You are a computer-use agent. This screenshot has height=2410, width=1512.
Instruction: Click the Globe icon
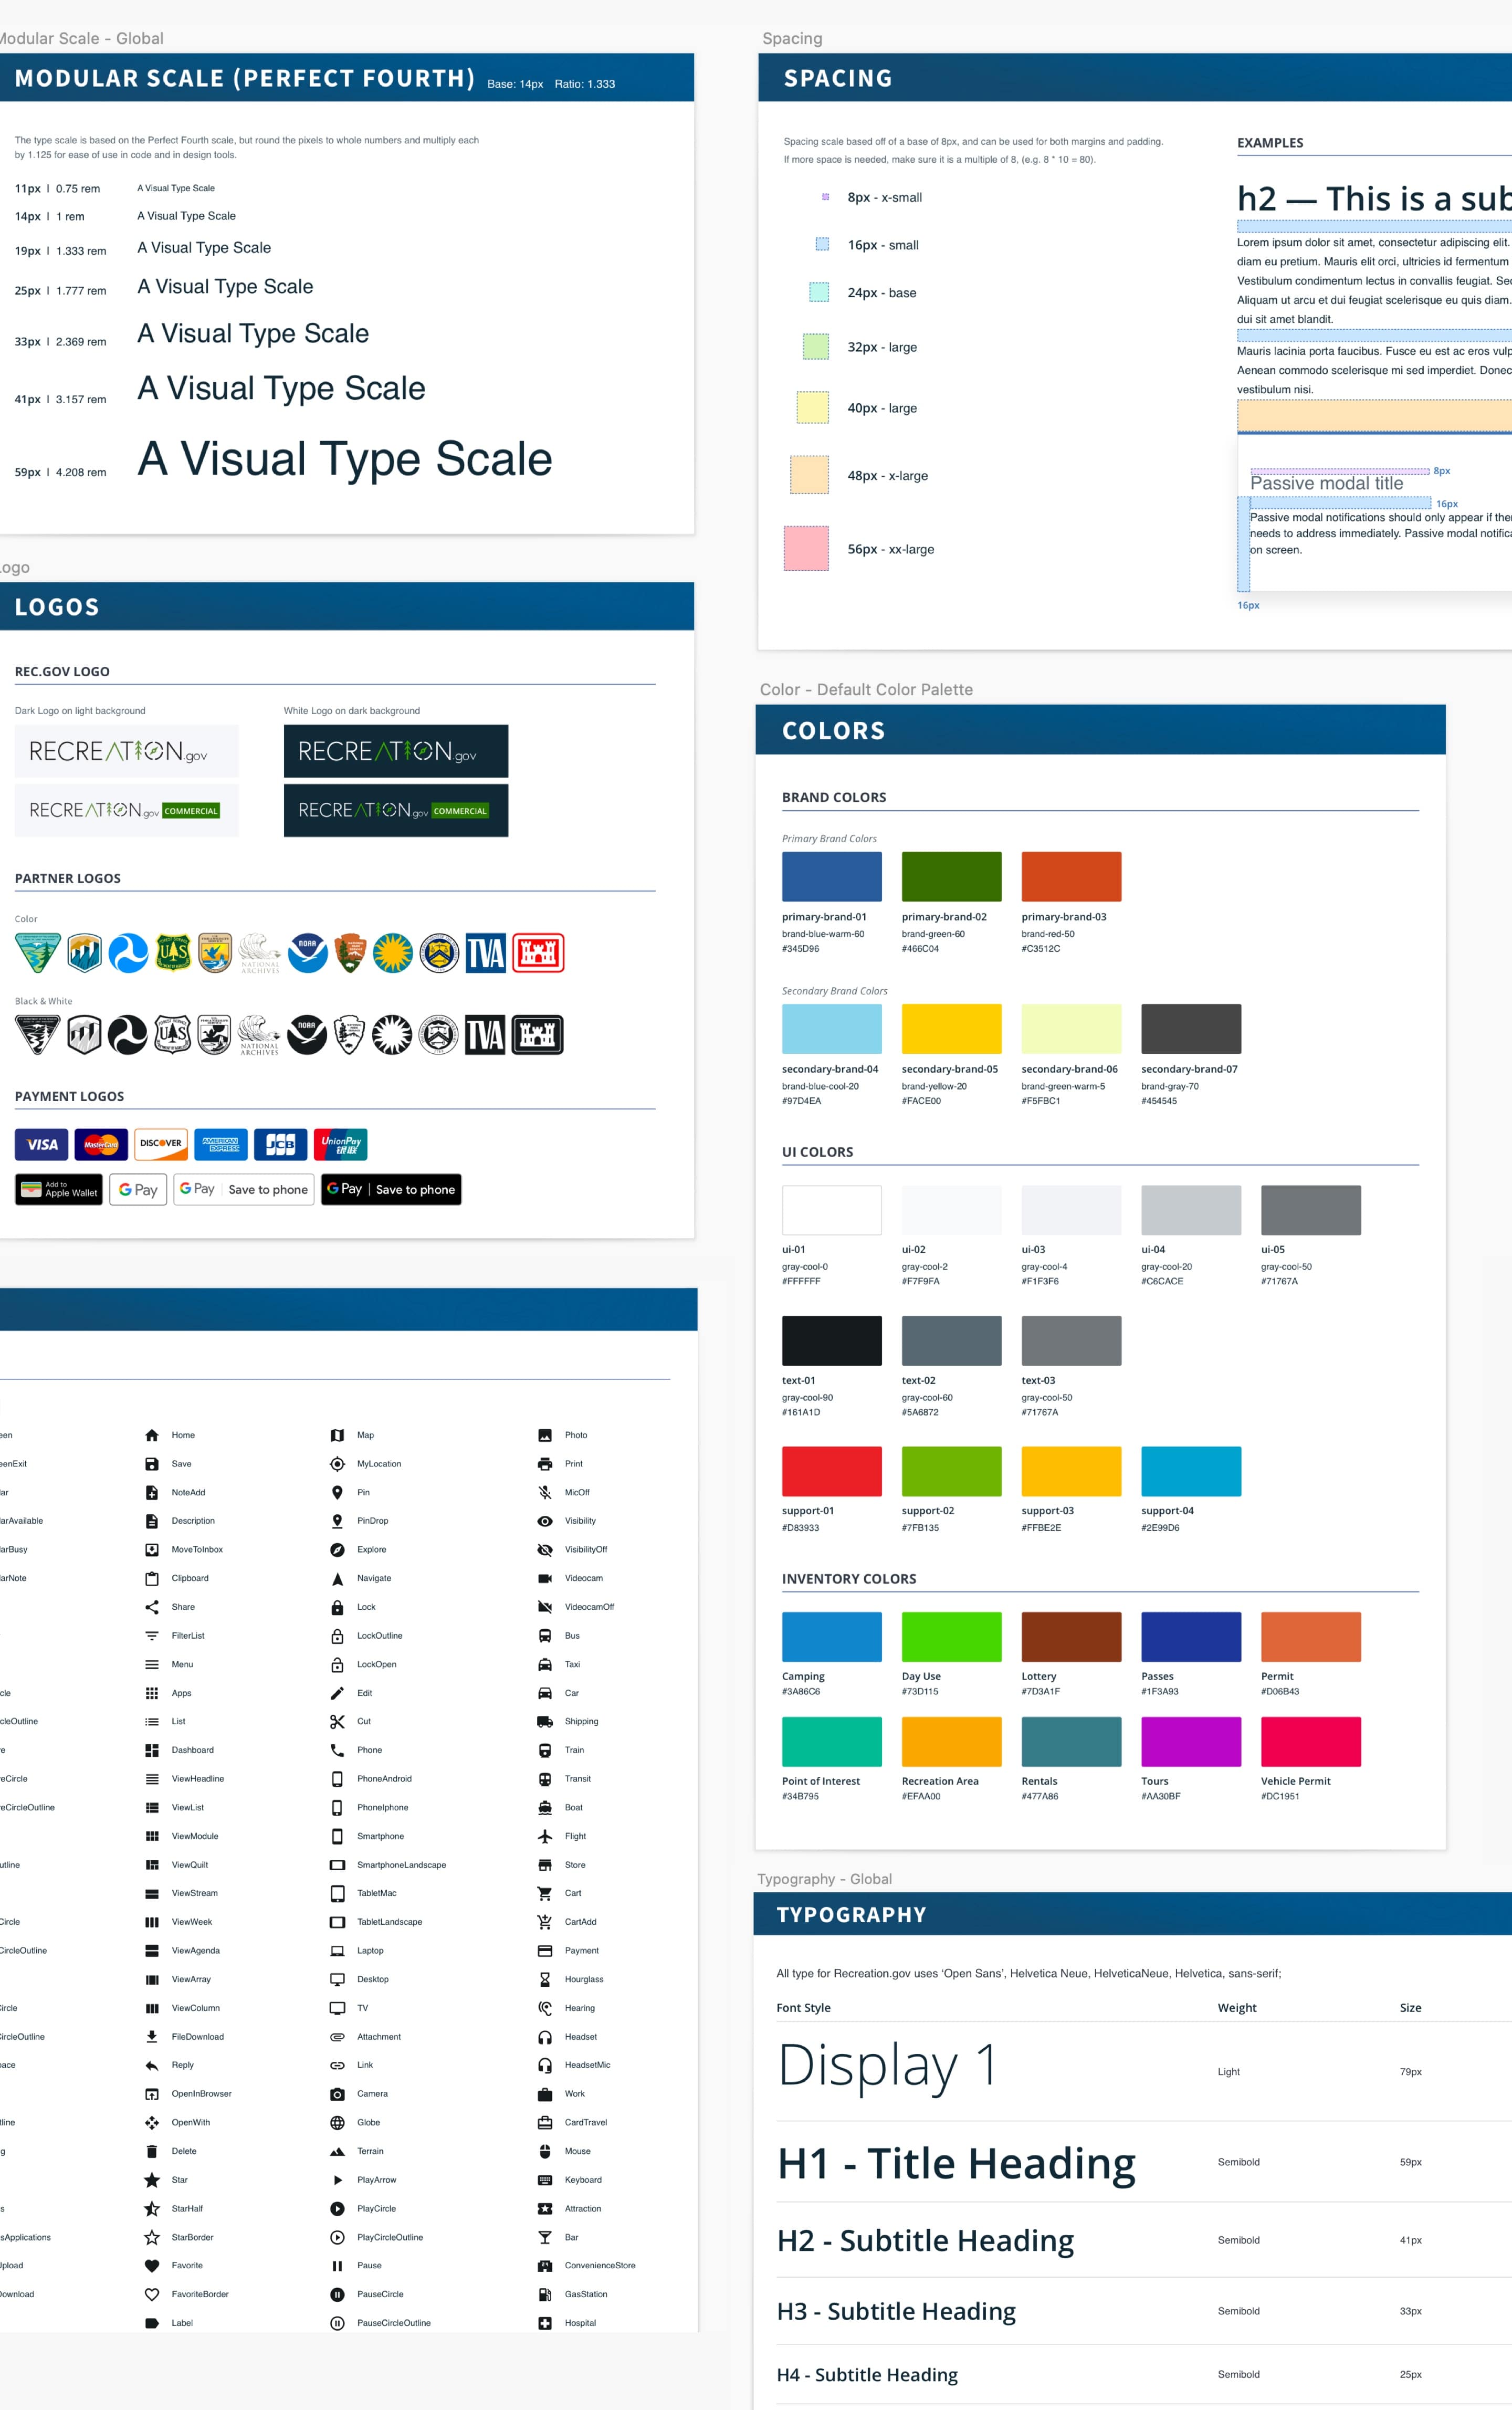(x=337, y=2122)
